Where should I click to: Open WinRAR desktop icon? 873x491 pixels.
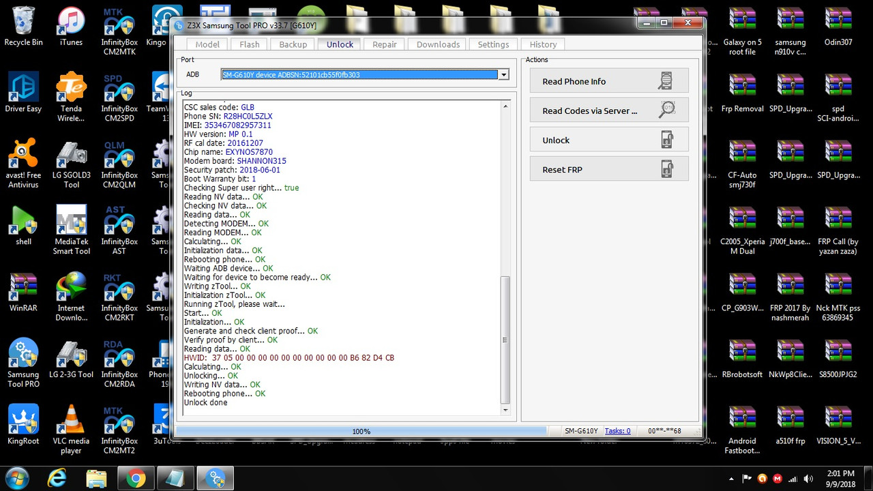coord(23,293)
